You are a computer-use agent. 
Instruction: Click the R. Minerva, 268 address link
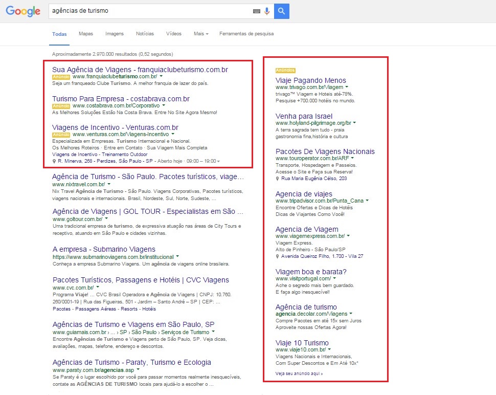coord(105,161)
